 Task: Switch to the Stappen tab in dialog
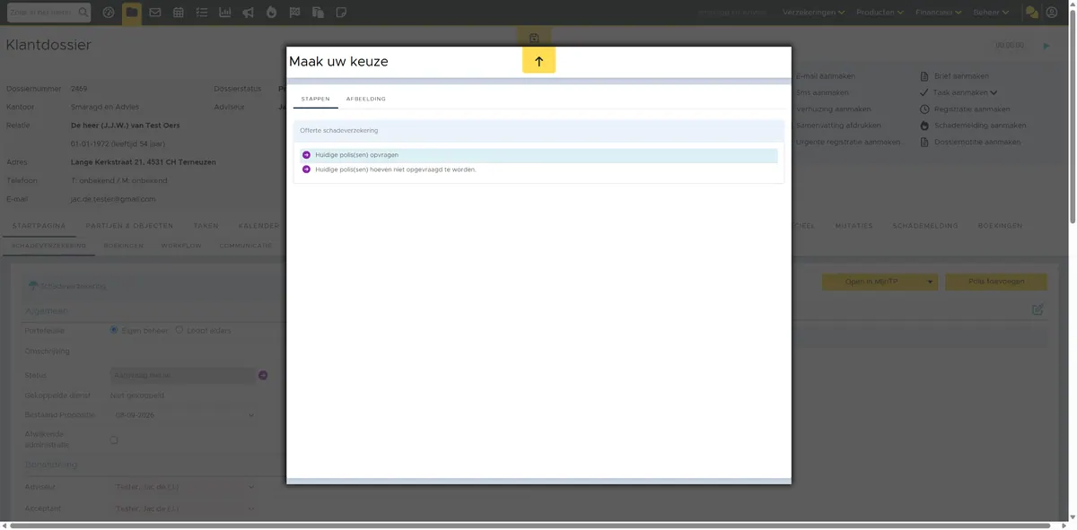click(x=315, y=99)
